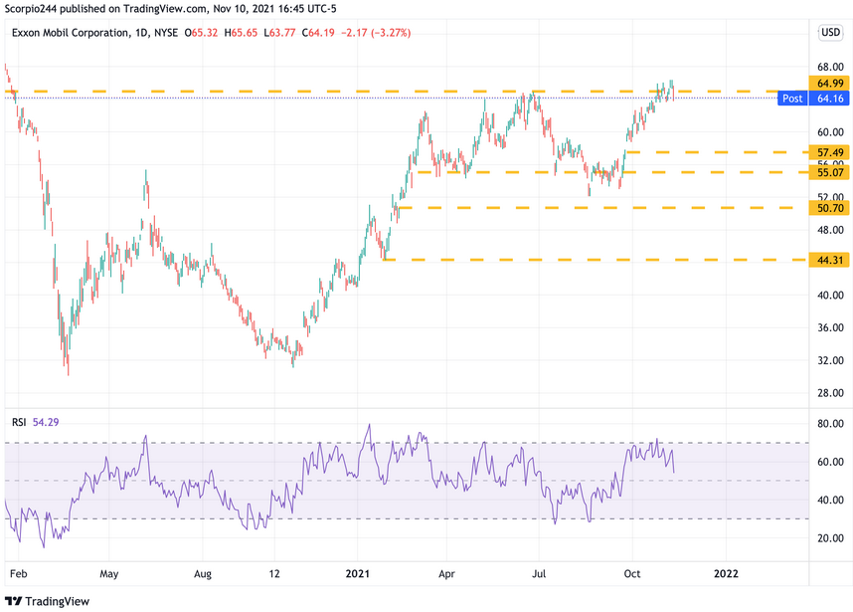Image resolution: width=853 pixels, height=612 pixels.
Task: Select the 55.07 orange price label
Action: (829, 172)
